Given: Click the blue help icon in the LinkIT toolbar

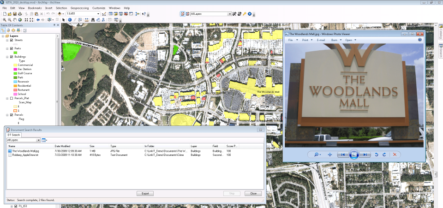Looking at the screenshot, I should click(250, 14).
